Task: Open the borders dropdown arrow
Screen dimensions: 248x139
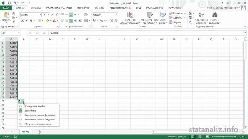Action: coord(42,20)
